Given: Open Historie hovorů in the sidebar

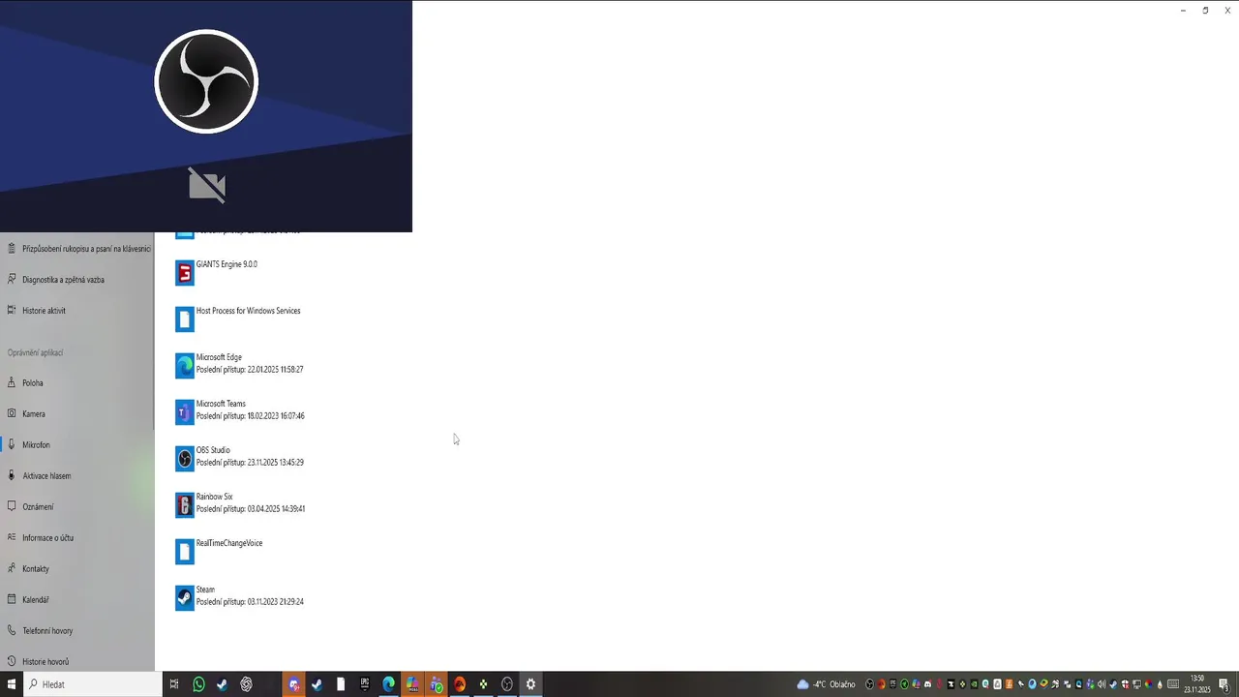Looking at the screenshot, I should tap(77, 661).
